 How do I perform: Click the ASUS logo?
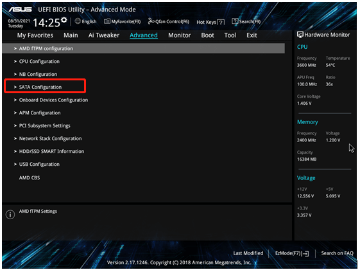point(20,9)
